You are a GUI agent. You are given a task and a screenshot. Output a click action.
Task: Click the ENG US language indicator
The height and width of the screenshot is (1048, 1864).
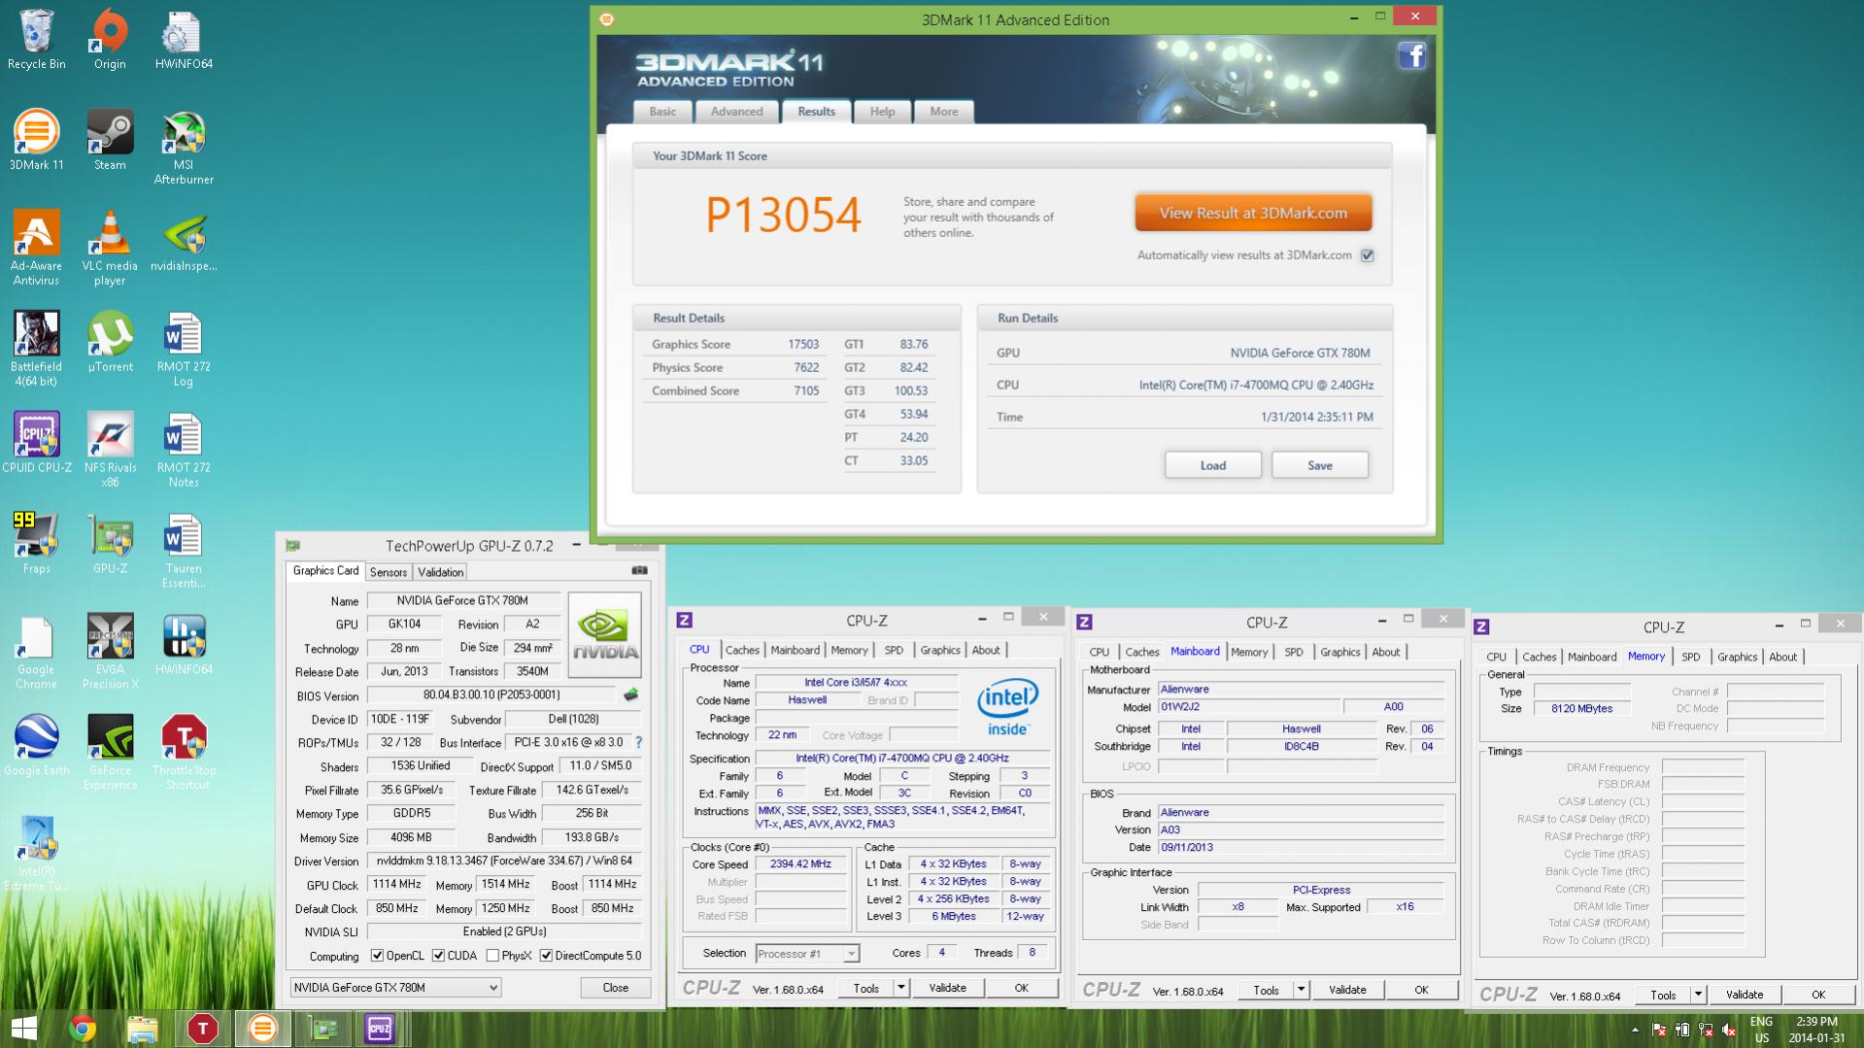(x=1761, y=1030)
